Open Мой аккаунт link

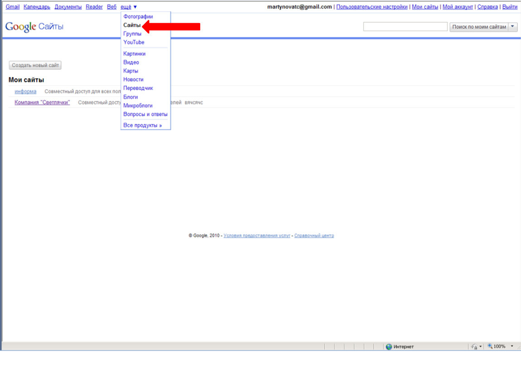[x=458, y=7]
